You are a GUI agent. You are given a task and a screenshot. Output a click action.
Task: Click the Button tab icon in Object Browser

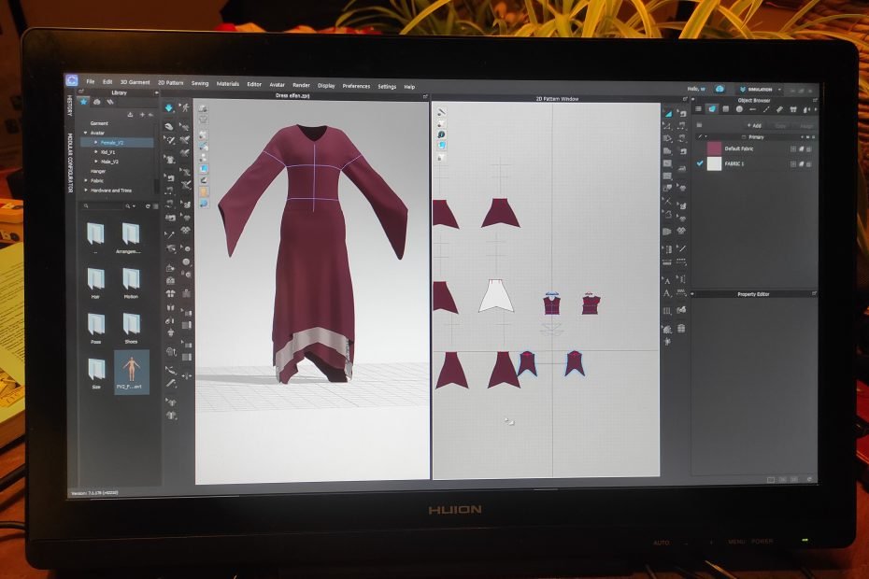pos(739,109)
